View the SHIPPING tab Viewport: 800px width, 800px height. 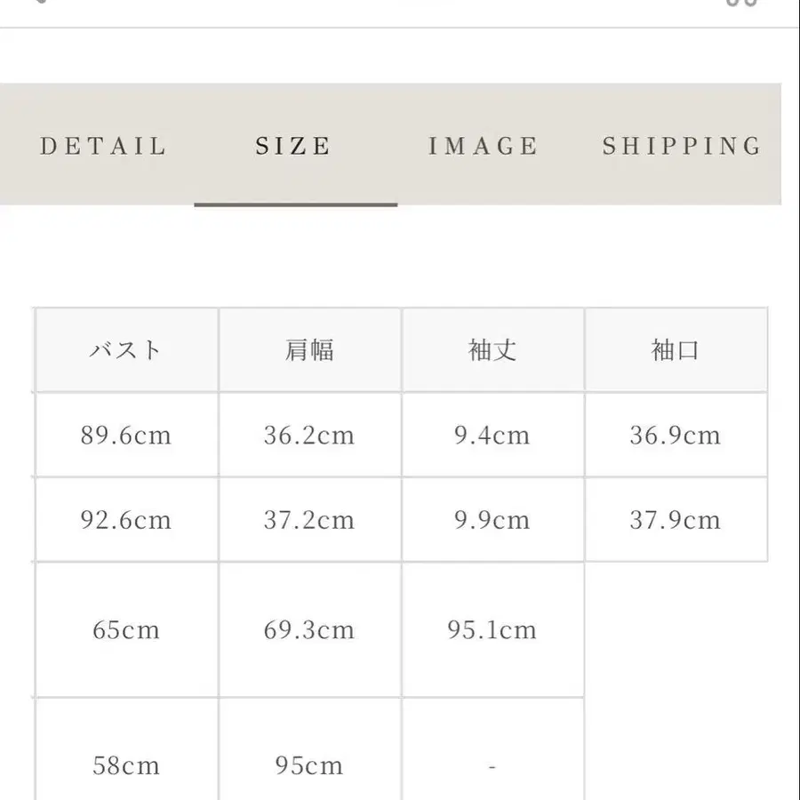(681, 146)
